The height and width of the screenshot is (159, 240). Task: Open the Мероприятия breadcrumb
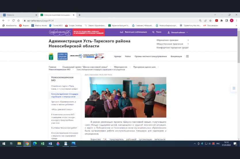[x=121, y=67]
